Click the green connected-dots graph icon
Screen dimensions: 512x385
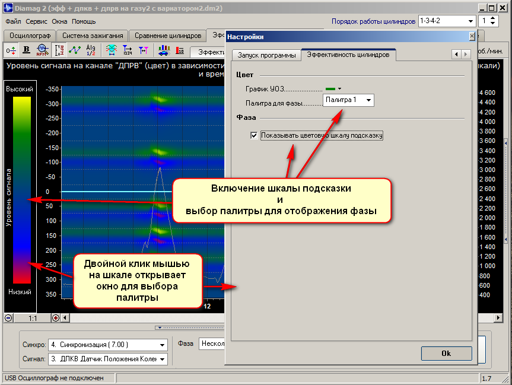tap(75, 50)
